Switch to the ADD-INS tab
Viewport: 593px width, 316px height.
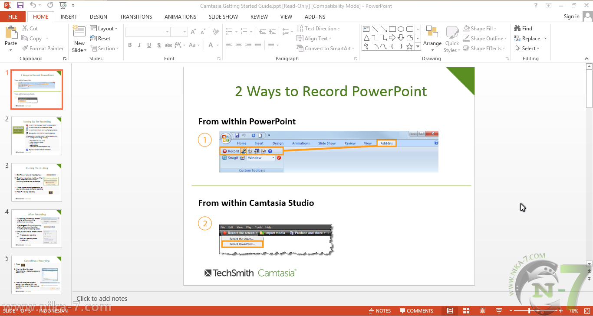(315, 17)
